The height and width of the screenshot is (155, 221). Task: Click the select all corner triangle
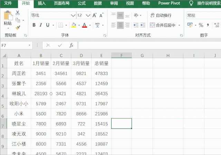[x=4, y=55]
